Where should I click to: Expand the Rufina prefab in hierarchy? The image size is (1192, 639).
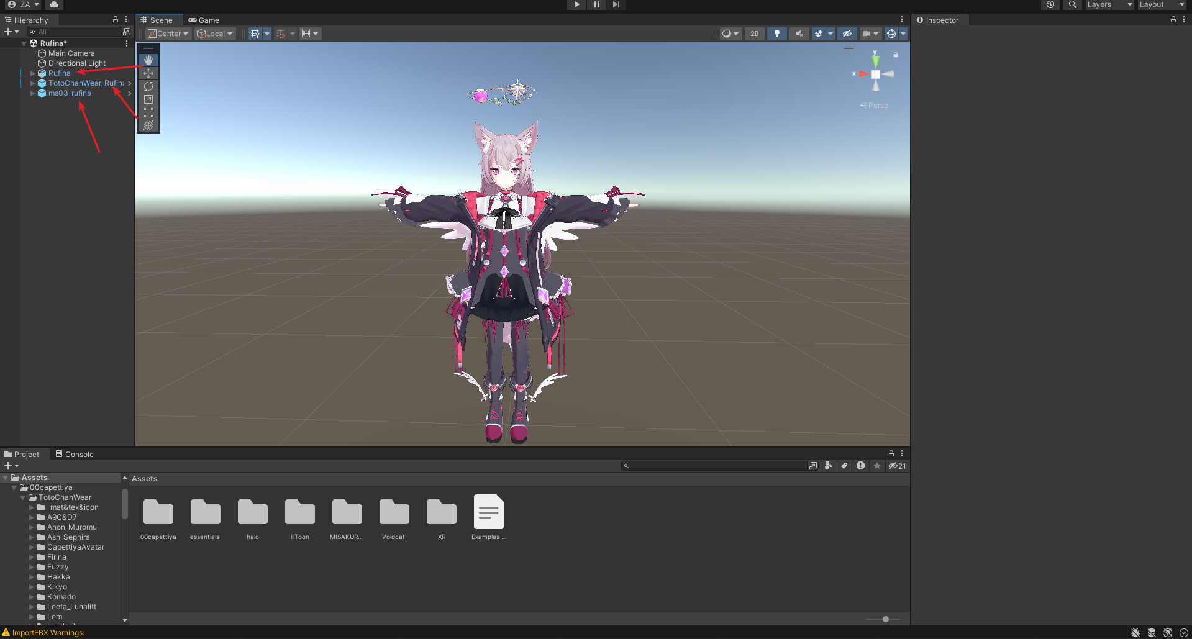coord(33,73)
